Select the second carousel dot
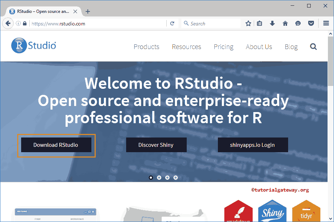Viewport: 334px width, 222px height. pos(159,177)
